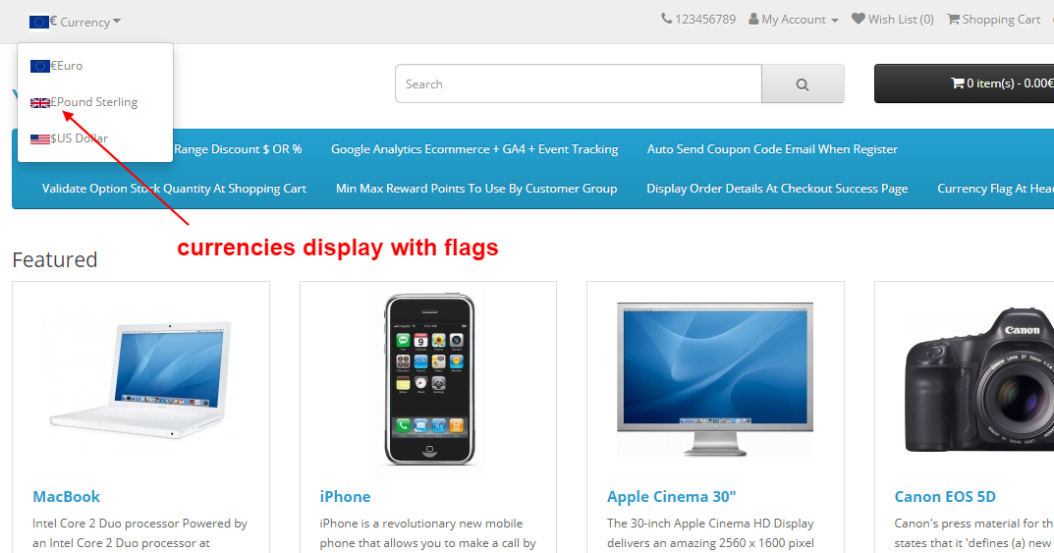Click the MacBook product image

coord(140,380)
